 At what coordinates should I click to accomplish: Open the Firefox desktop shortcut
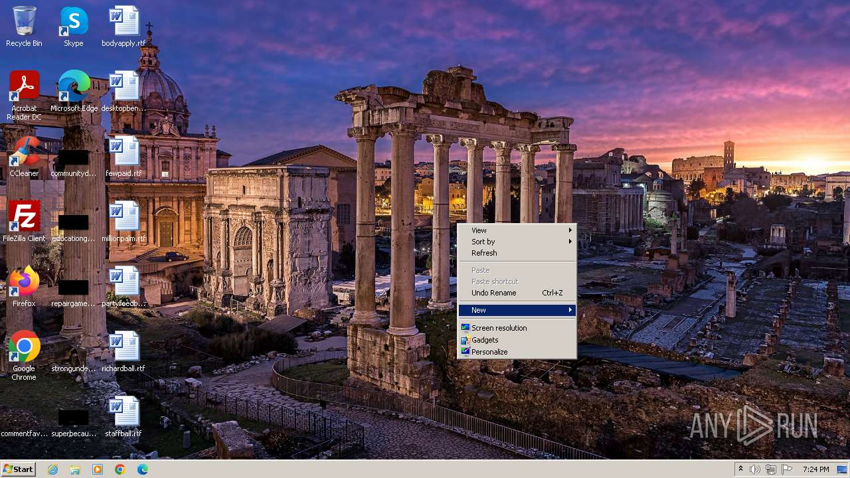pos(24,287)
